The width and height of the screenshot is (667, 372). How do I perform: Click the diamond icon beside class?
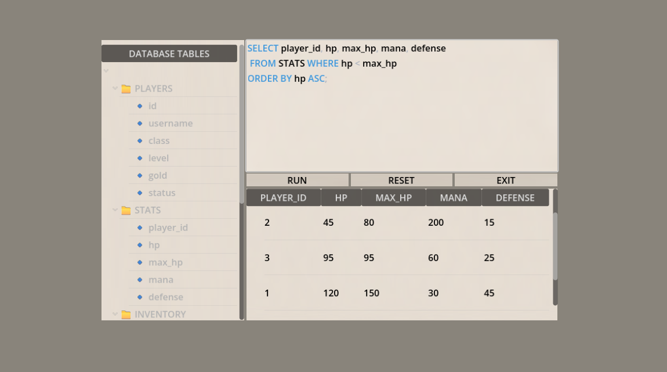140,141
